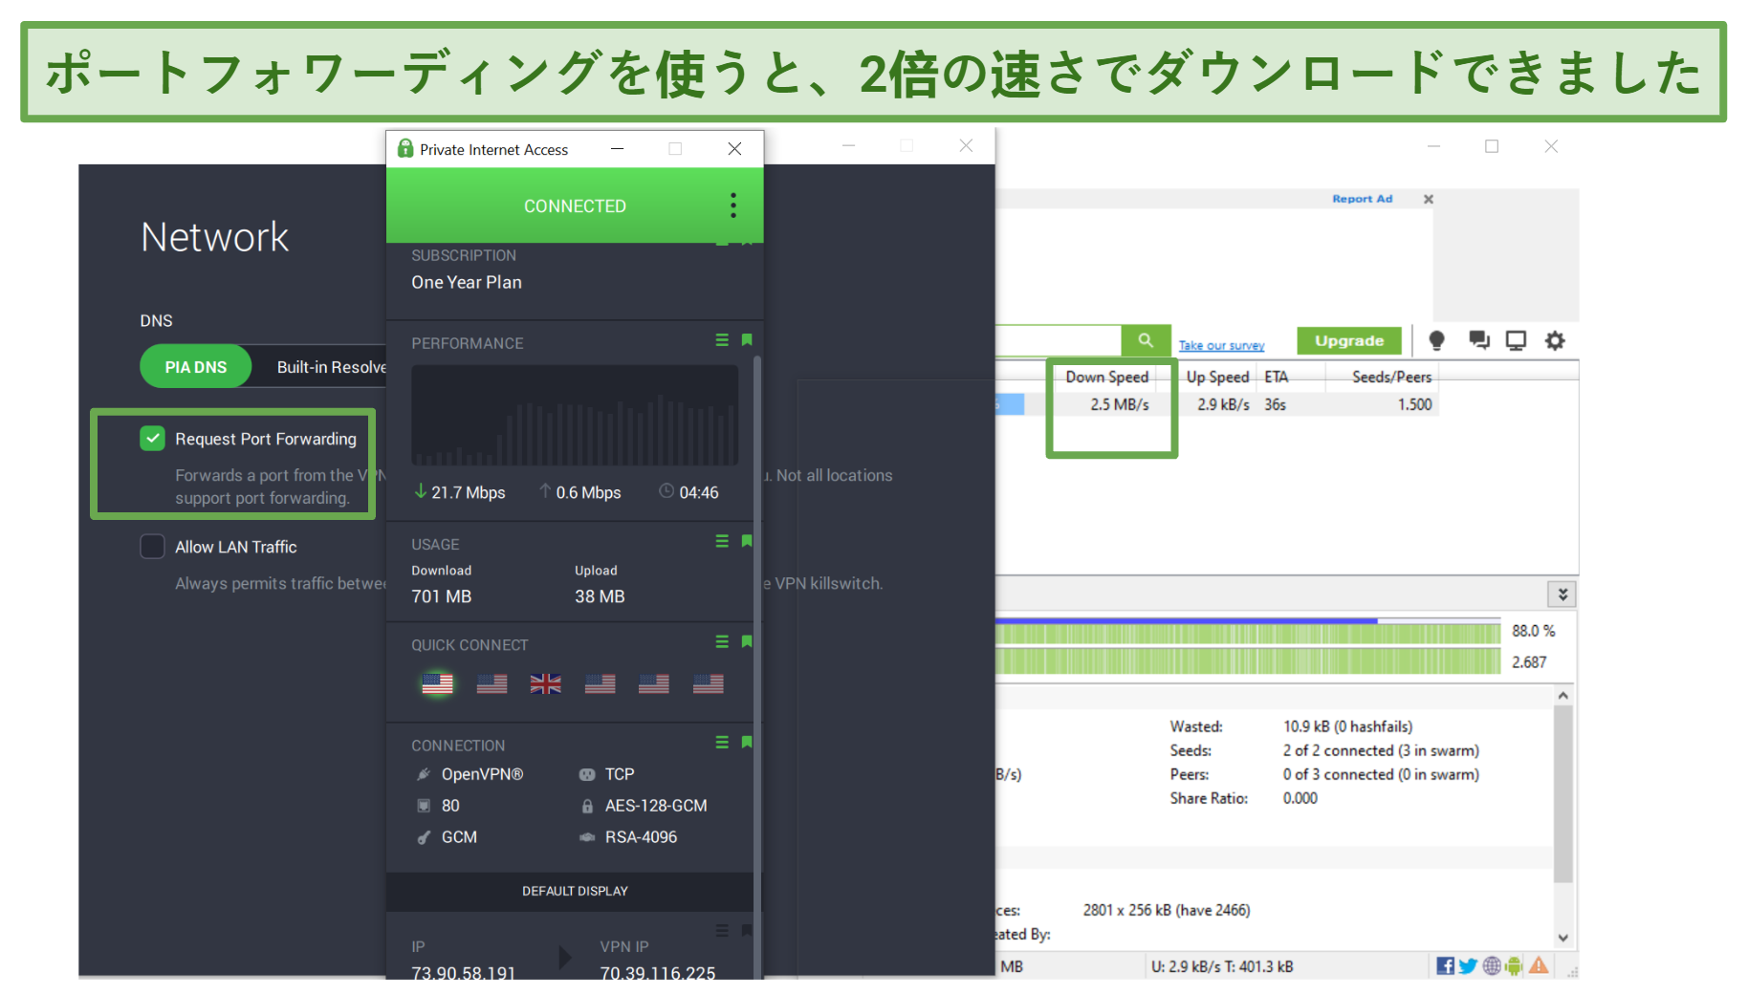Click the IP address 73.90.58.191
Screen dimensions: 1748x995
(464, 972)
